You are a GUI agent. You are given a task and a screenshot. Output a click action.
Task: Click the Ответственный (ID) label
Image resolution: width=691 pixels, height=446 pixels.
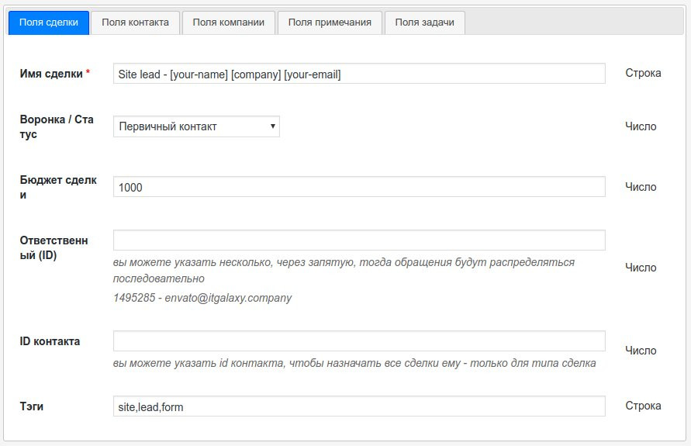(x=54, y=247)
